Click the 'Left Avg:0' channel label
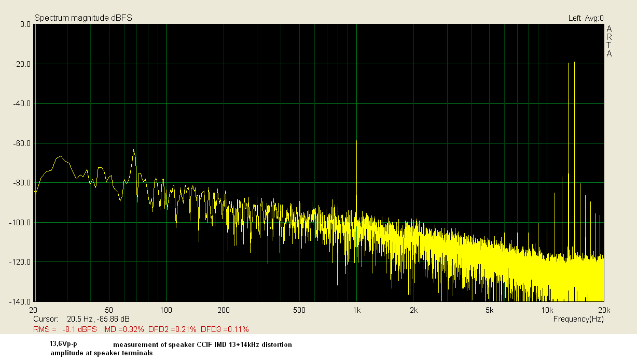 tap(586, 18)
